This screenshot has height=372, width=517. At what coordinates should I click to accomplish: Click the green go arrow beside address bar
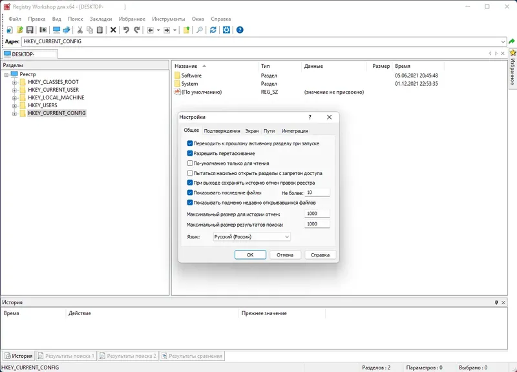click(x=512, y=41)
